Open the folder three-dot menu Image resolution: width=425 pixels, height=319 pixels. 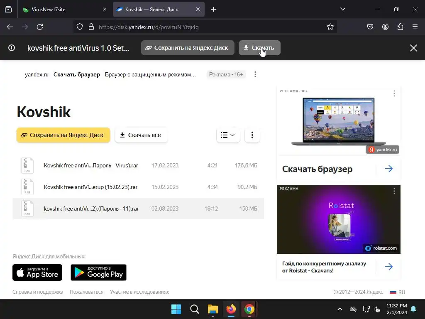pyautogui.click(x=252, y=135)
